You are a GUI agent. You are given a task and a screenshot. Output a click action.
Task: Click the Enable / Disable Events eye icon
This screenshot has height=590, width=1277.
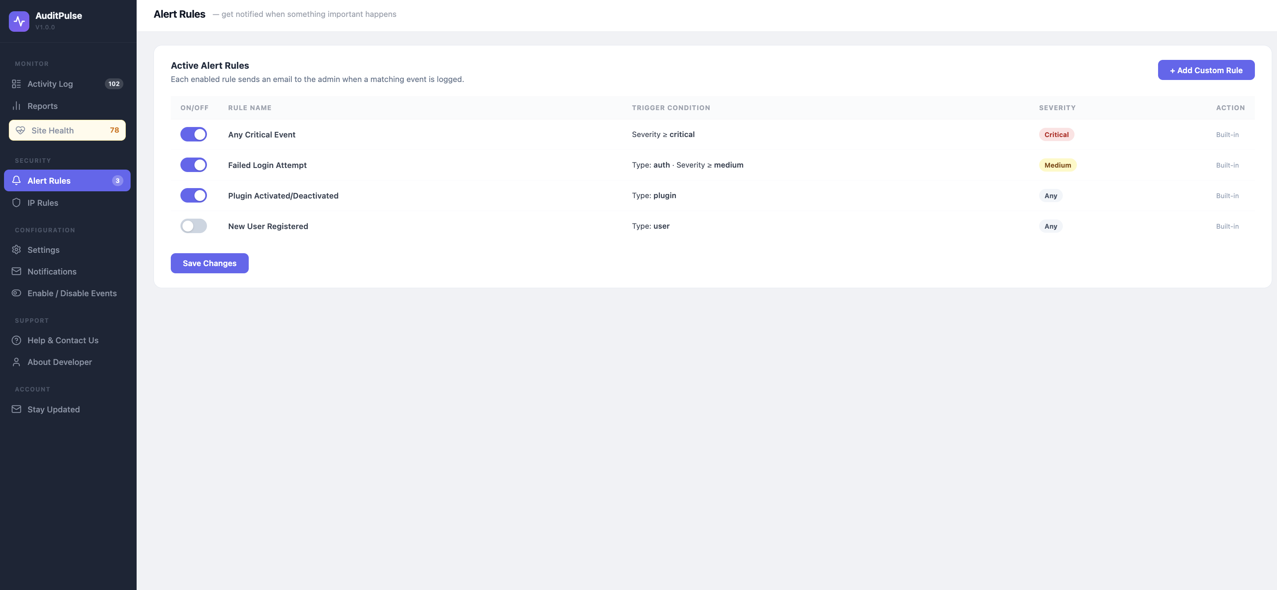click(x=16, y=293)
